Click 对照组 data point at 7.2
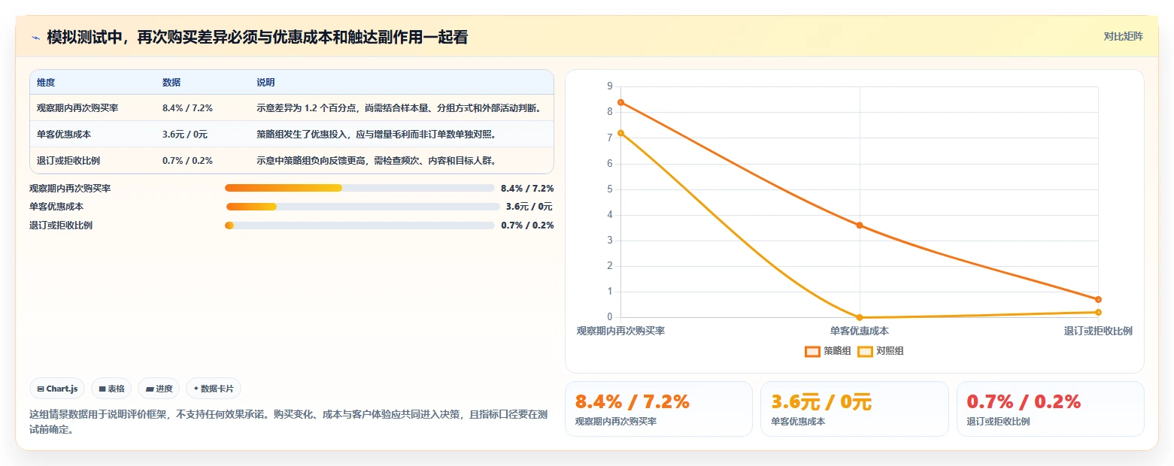The height and width of the screenshot is (466, 1174). point(621,133)
